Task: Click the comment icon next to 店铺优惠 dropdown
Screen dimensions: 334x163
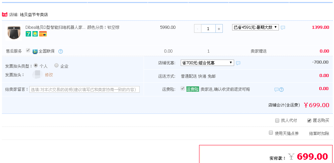Action: click(x=238, y=63)
